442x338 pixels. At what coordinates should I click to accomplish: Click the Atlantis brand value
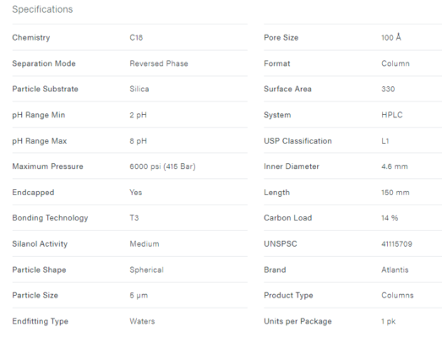point(395,270)
